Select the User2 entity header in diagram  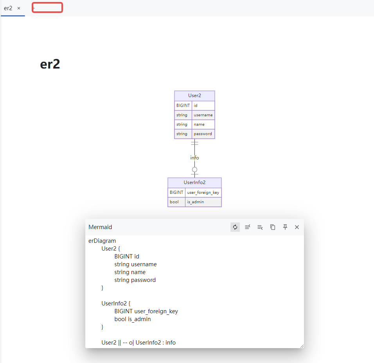coord(194,96)
